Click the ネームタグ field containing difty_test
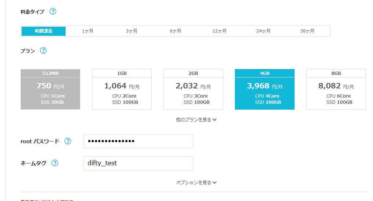The width and height of the screenshot is (373, 201). point(138,163)
